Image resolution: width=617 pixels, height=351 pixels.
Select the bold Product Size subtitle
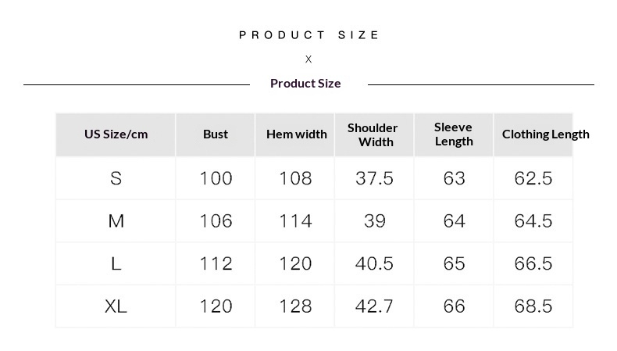pyautogui.click(x=305, y=84)
